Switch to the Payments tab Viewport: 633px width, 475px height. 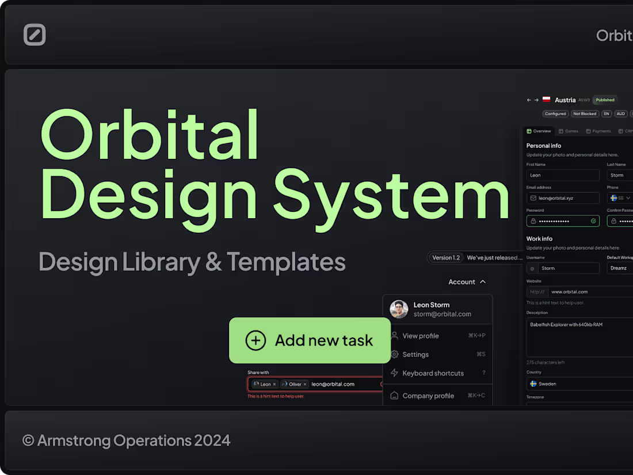(x=598, y=131)
